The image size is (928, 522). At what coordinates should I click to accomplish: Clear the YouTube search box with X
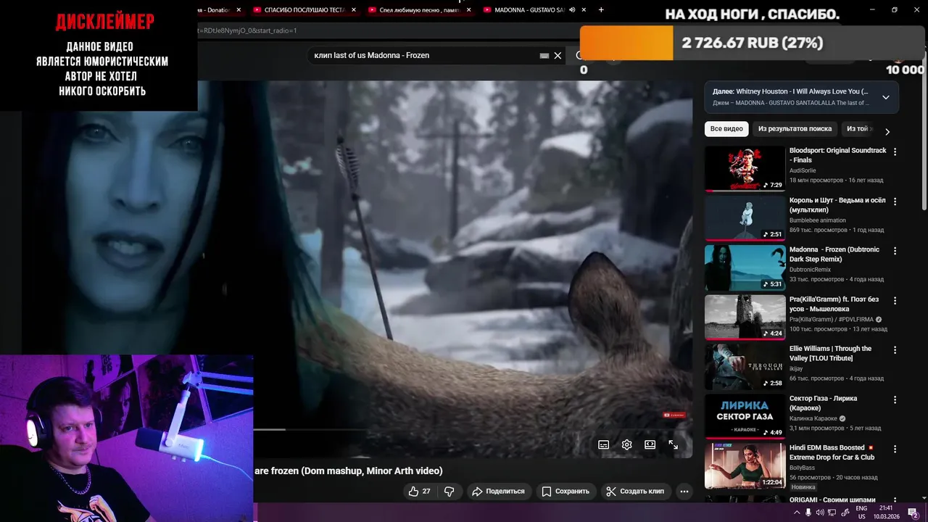point(558,55)
